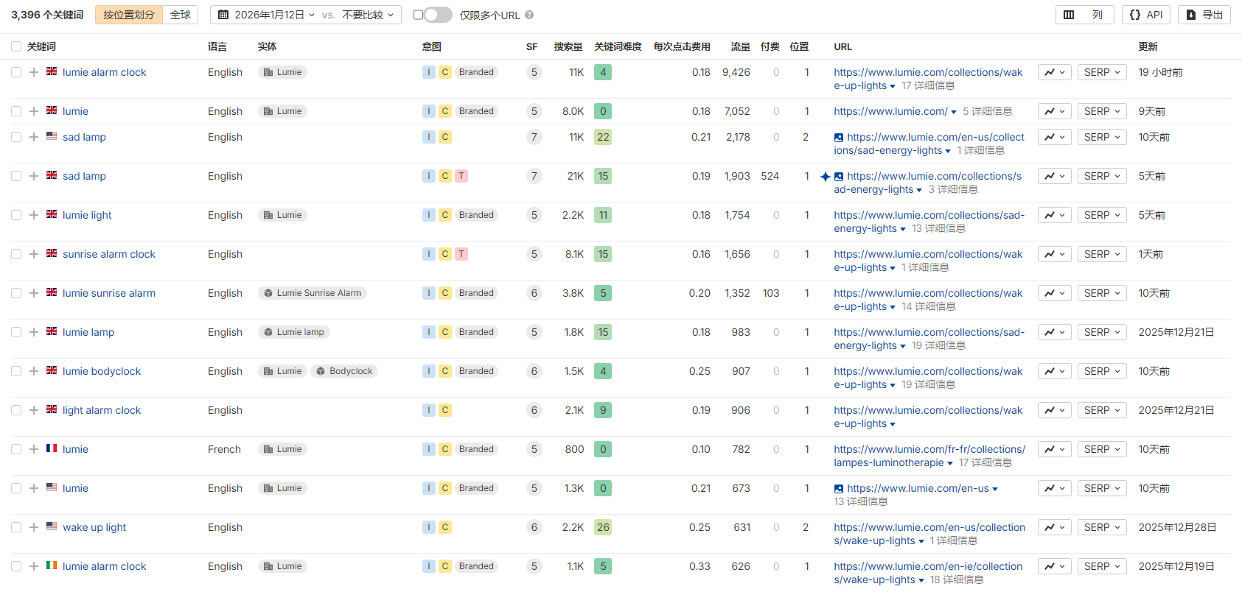This screenshot has height=592, width=1242.
Task: Click the plus icon beside "lumie bodyclock"
Action: click(34, 371)
